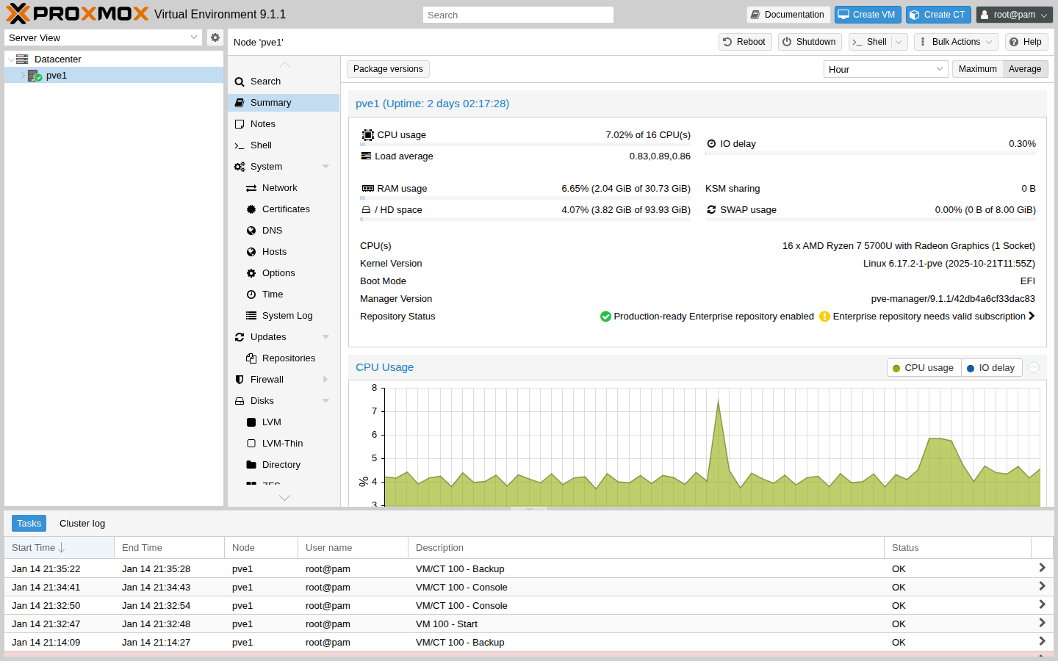
Task: Select the Repositories item under Updates
Action: (287, 358)
